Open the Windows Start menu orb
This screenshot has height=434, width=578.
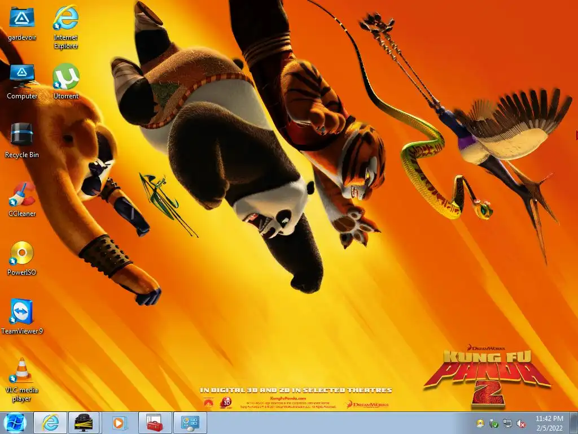(x=15, y=423)
